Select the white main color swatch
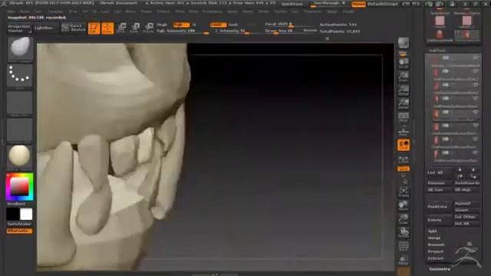491x276 pixels. [x=26, y=215]
